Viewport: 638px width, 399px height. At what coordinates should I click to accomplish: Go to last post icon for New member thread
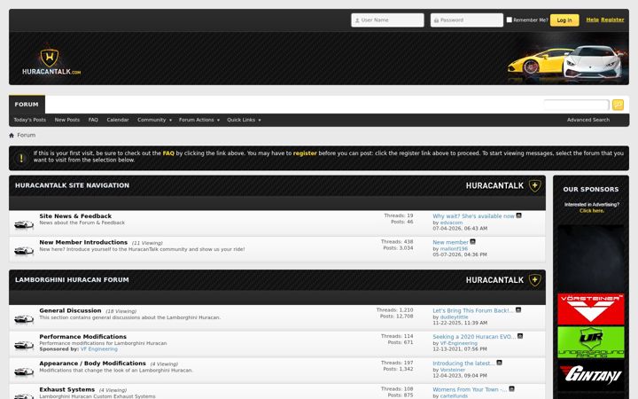[472, 241]
